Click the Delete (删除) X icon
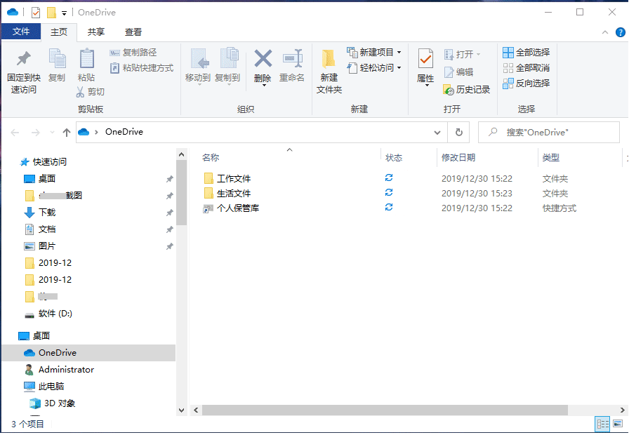The width and height of the screenshot is (629, 435). click(263, 58)
